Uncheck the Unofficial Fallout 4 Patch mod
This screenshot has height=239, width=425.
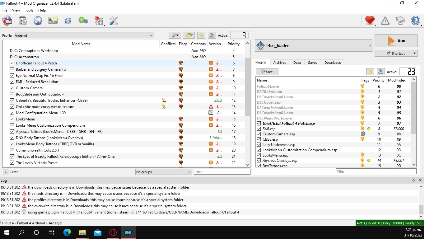[12, 63]
